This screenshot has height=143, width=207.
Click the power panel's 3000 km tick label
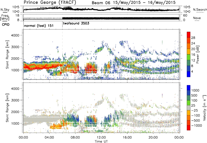[15, 47]
